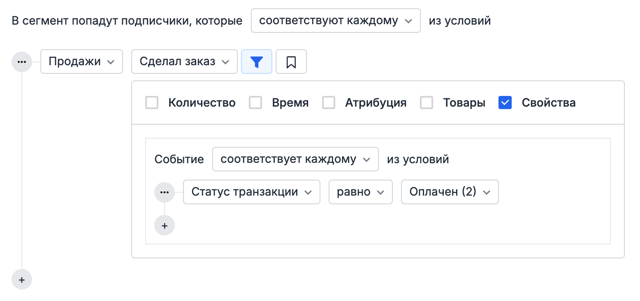Open options menu for the Статус транзакции row

click(x=165, y=192)
